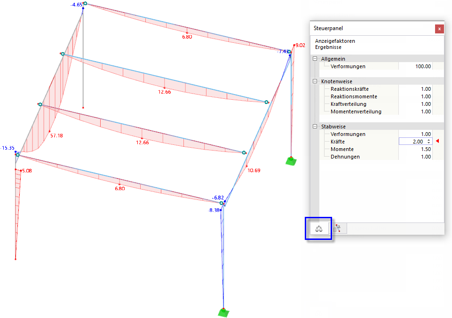The image size is (452, 318).
Task: Click the Anzeigefaktoren heading text
Action: click(x=335, y=41)
